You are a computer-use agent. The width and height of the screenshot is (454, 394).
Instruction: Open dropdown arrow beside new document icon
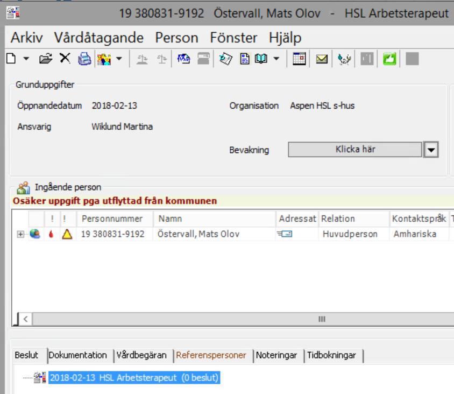26,59
